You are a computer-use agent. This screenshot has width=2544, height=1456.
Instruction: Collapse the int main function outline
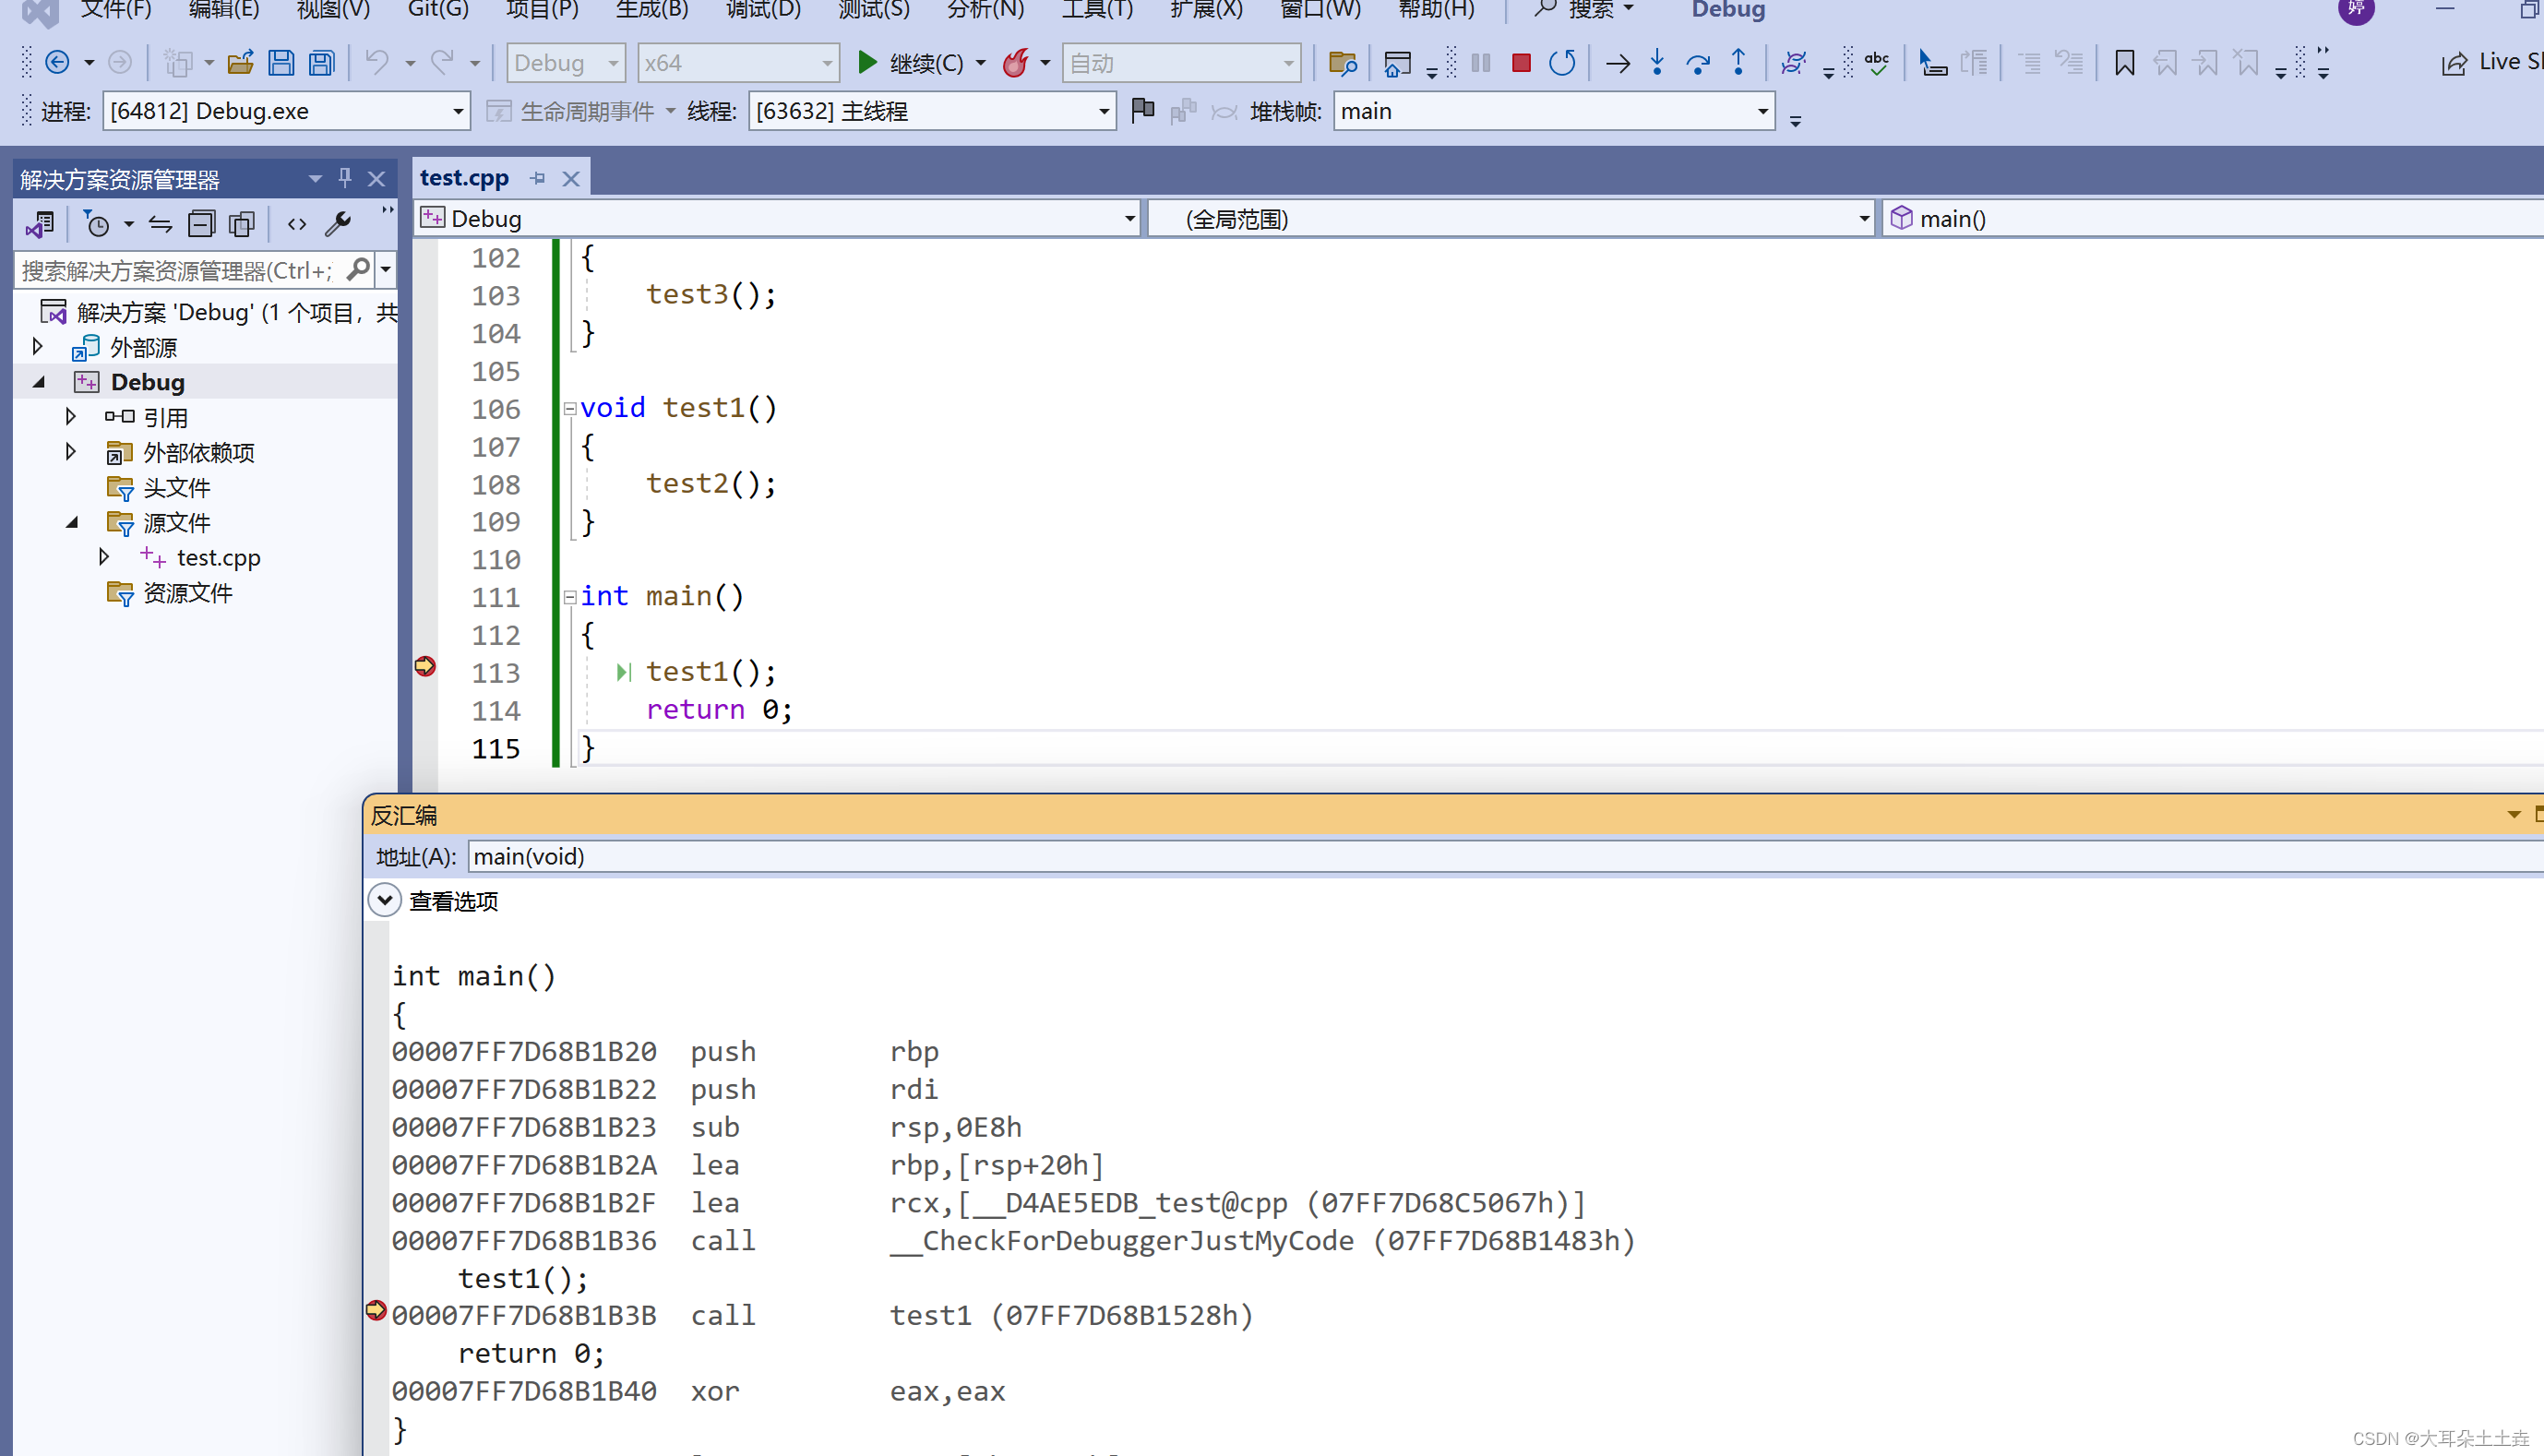pyautogui.click(x=569, y=597)
